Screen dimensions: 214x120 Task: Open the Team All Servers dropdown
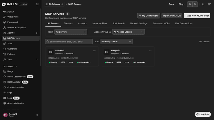(71, 32)
